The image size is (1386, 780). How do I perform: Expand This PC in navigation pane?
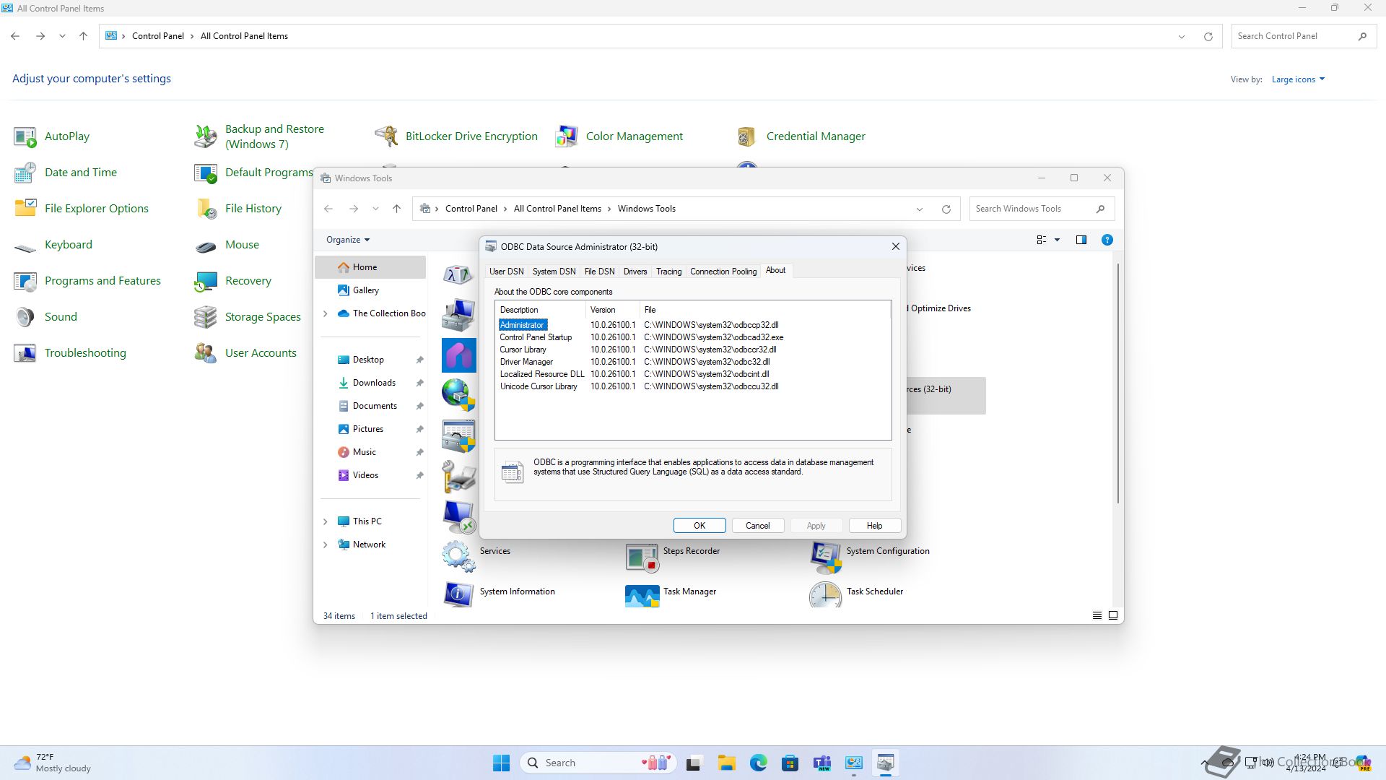pyautogui.click(x=325, y=521)
